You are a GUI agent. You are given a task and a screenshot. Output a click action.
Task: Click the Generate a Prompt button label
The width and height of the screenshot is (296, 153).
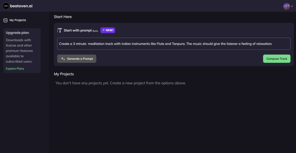click(80, 59)
